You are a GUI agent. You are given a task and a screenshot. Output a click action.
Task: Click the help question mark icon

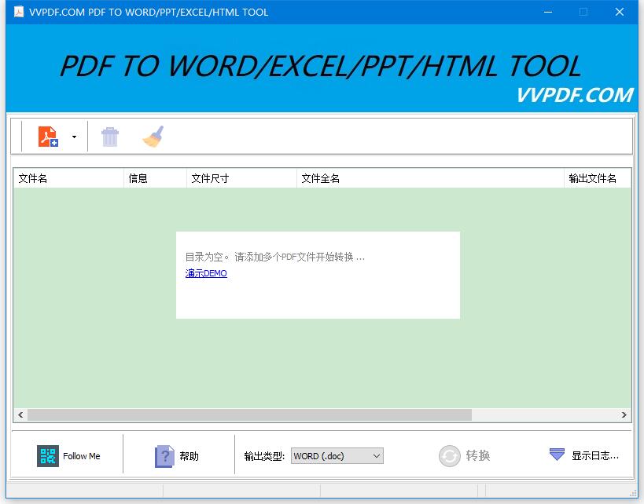pyautogui.click(x=164, y=456)
